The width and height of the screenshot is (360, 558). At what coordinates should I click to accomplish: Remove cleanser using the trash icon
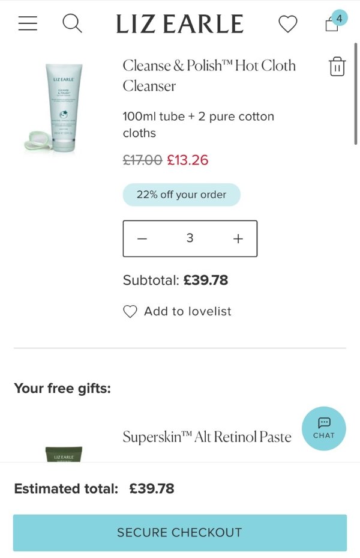tap(337, 66)
